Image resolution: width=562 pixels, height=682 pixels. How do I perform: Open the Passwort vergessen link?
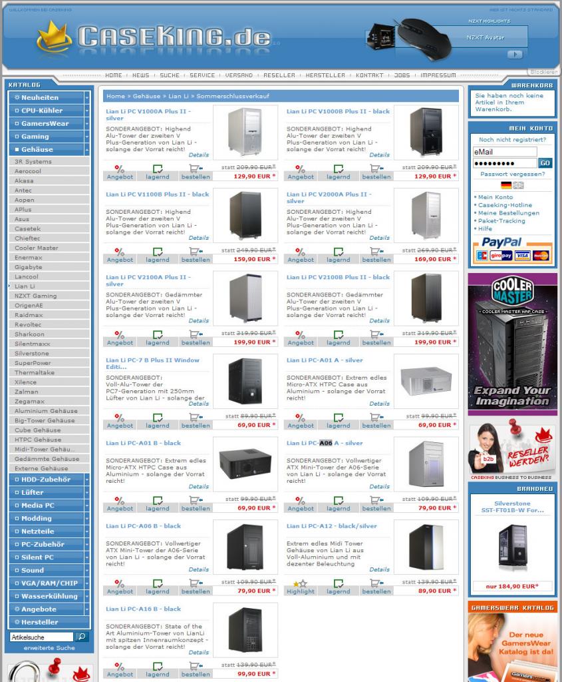pos(513,174)
